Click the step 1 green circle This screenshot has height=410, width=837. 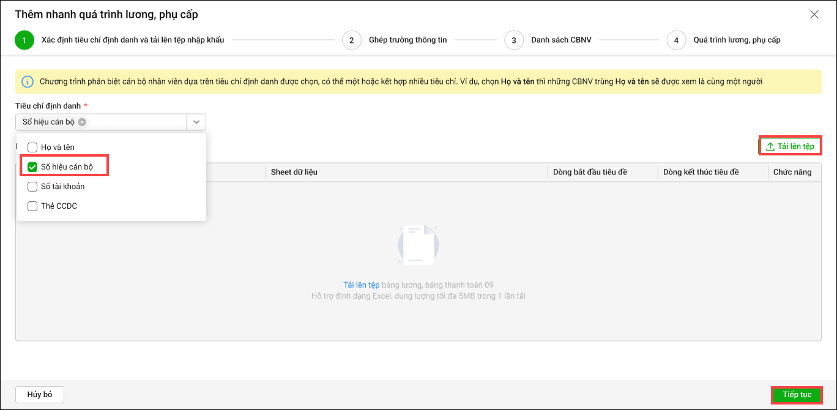pyautogui.click(x=24, y=40)
